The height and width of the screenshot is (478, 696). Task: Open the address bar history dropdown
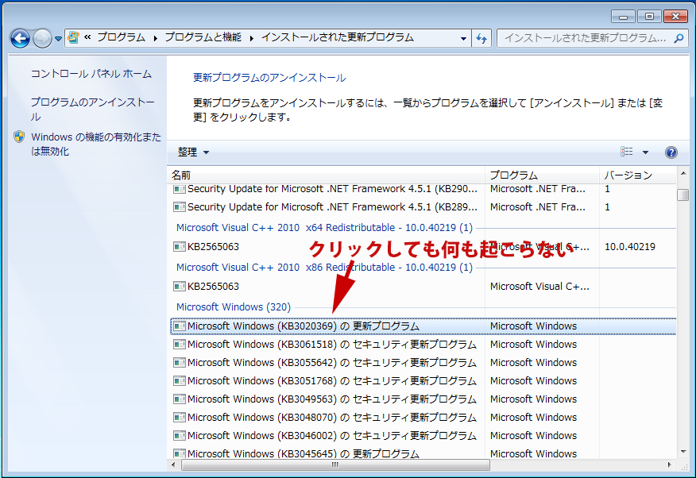point(463,39)
